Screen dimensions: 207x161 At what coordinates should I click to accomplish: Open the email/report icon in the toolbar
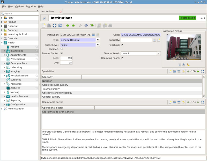[105, 25]
